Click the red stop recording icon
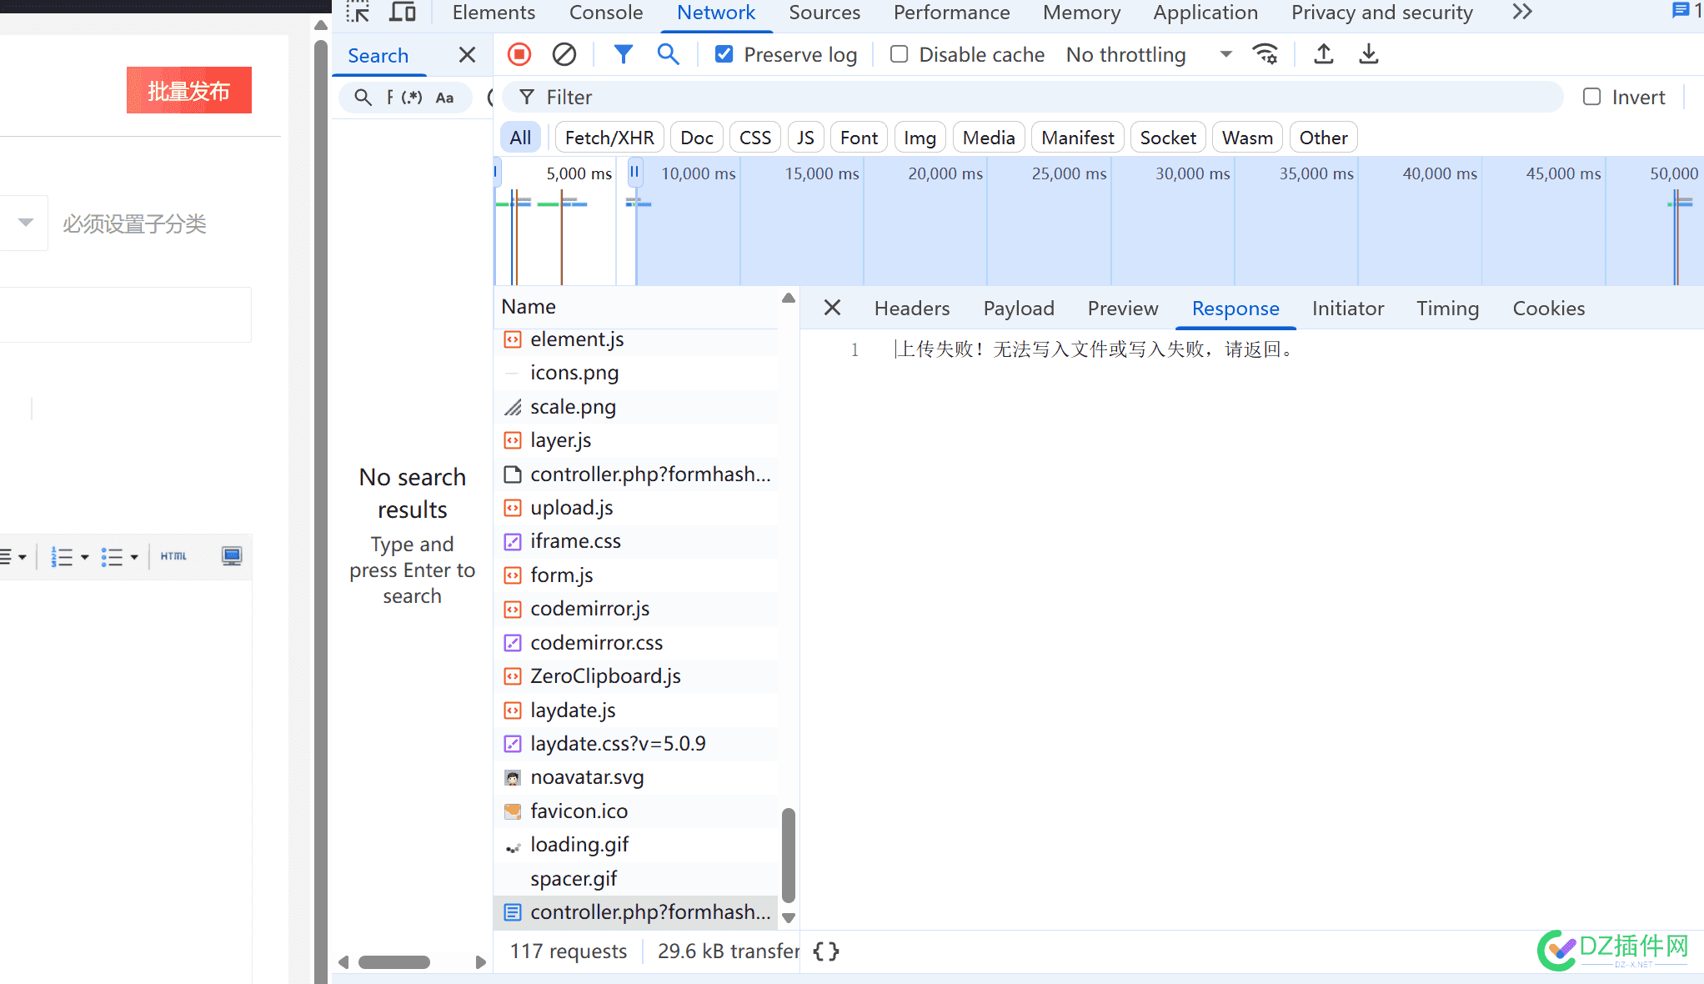 pos(519,55)
